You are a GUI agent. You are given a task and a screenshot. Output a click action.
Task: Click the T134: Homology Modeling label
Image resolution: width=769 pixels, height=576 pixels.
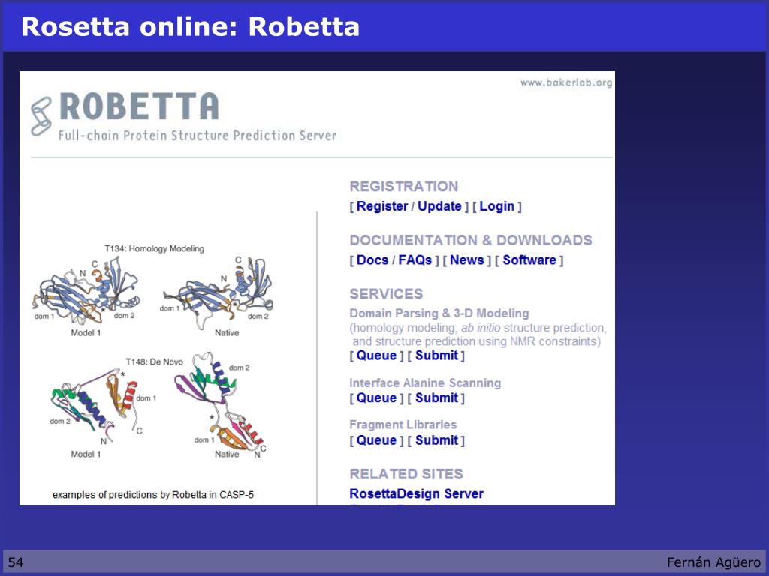coord(154,248)
